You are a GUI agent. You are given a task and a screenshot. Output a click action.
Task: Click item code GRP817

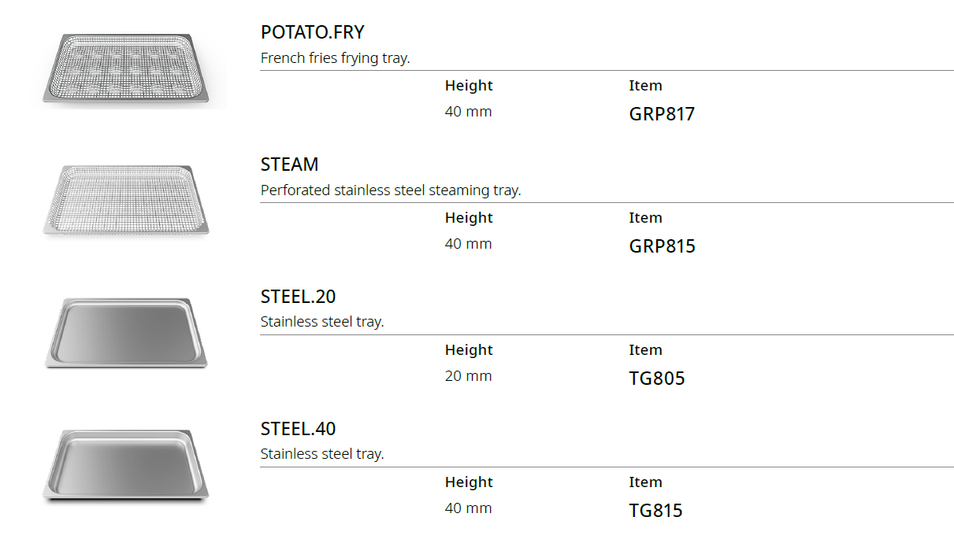[x=662, y=114]
